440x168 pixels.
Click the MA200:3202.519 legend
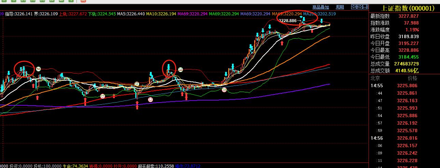pos(319,14)
